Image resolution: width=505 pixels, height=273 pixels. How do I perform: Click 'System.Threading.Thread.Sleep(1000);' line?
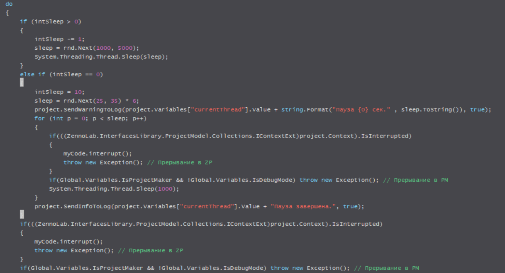[x=114, y=189]
